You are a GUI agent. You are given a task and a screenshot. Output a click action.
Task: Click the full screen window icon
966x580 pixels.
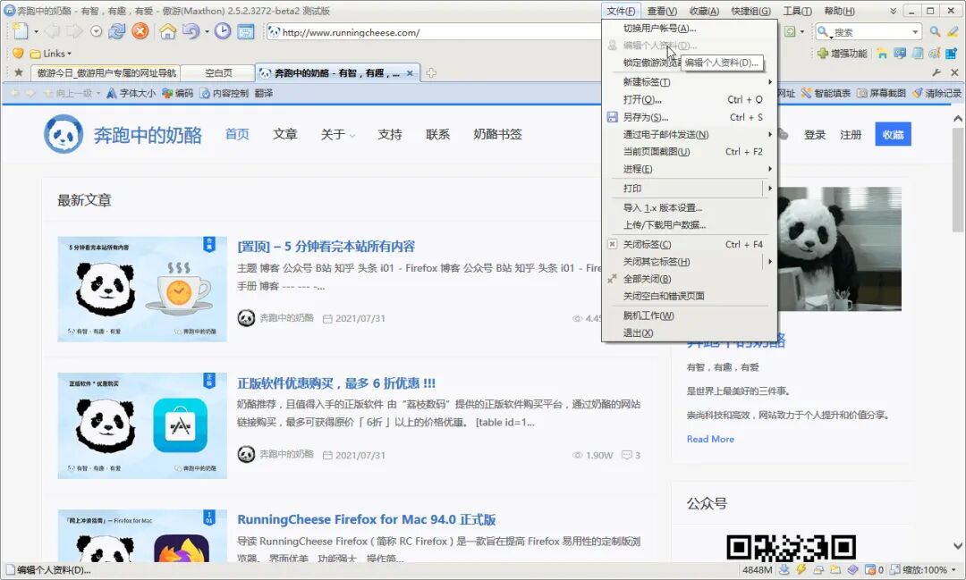click(246, 31)
